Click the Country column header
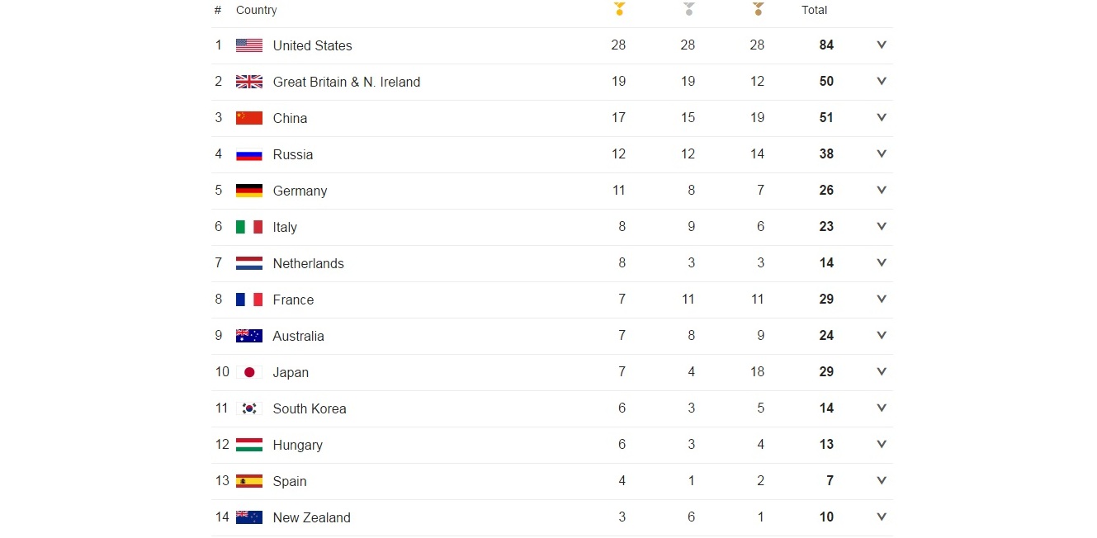Image resolution: width=1097 pixels, height=538 pixels. [x=256, y=10]
